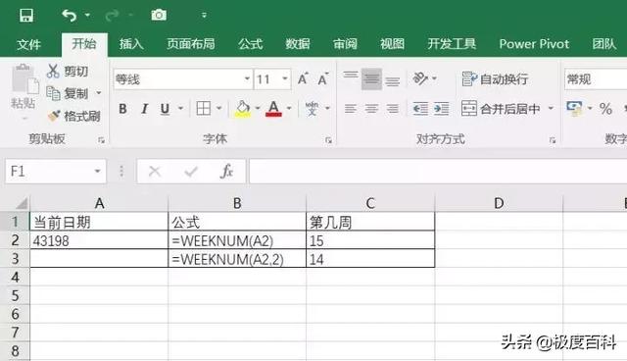Apply the red font color

(273, 109)
